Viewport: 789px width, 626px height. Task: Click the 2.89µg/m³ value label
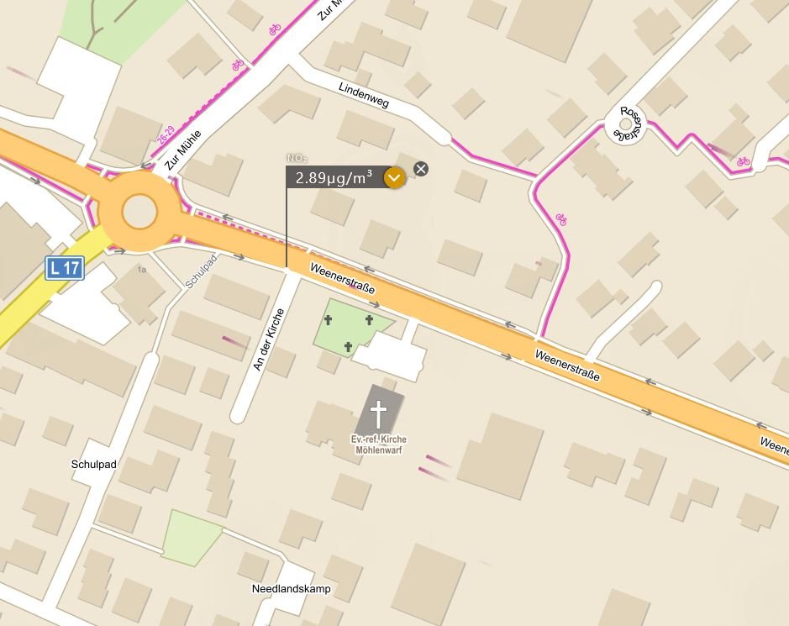click(x=334, y=177)
